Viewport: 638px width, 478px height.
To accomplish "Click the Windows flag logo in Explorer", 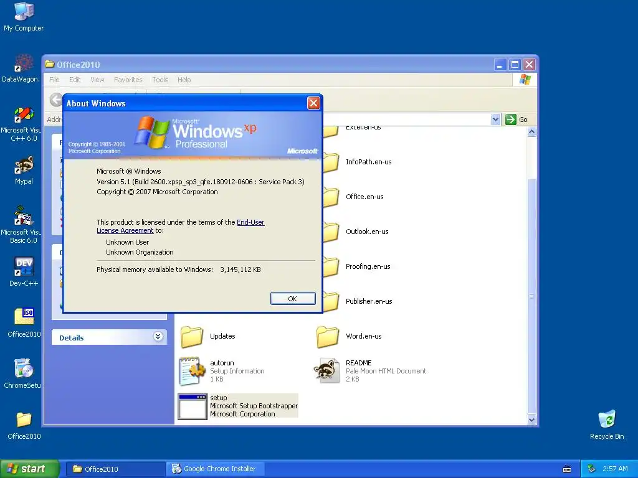I will coord(525,80).
